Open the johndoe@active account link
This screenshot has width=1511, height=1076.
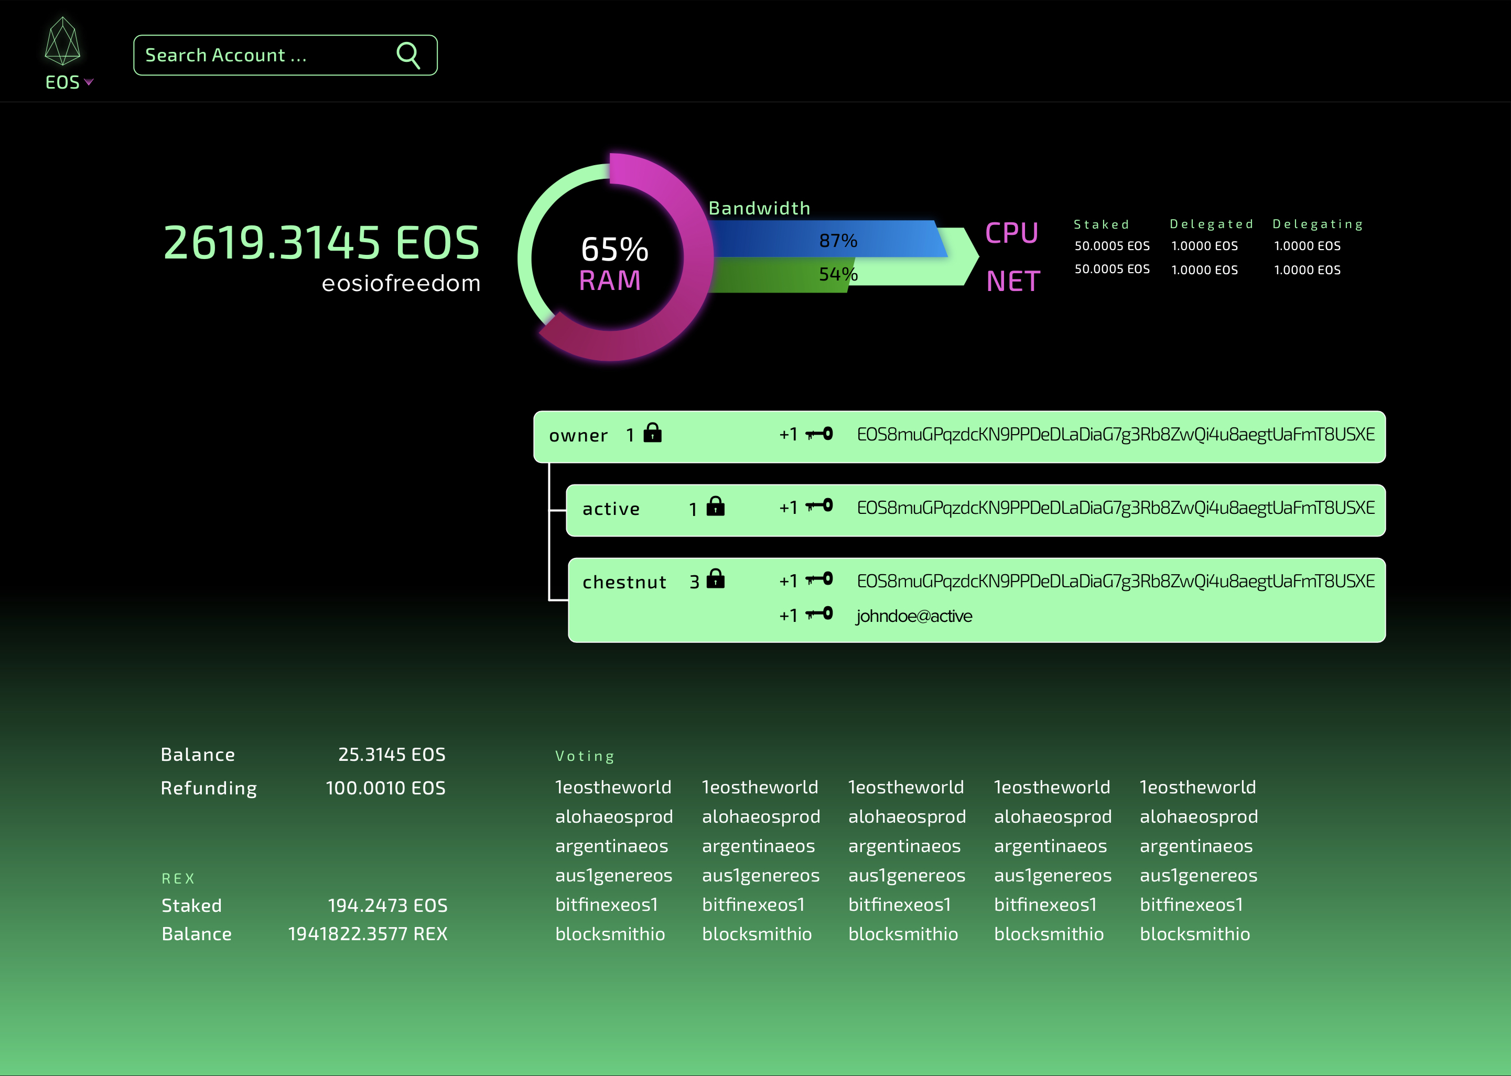(x=913, y=616)
